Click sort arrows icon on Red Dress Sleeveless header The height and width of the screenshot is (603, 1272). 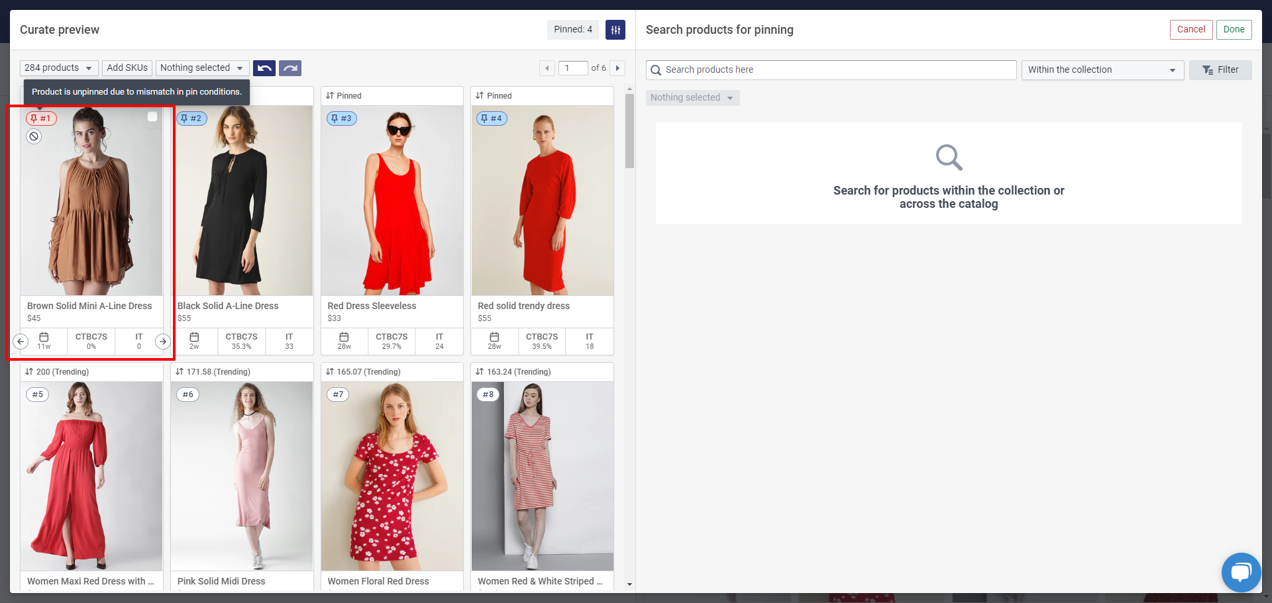click(x=330, y=96)
